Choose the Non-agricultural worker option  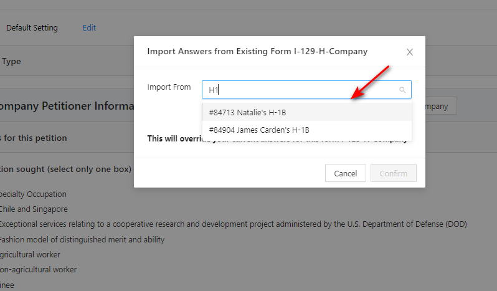coord(38,270)
